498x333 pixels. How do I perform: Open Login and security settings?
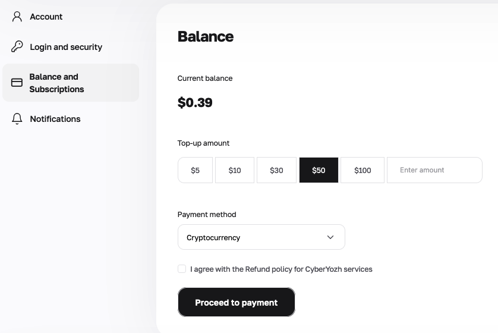[x=71, y=47]
